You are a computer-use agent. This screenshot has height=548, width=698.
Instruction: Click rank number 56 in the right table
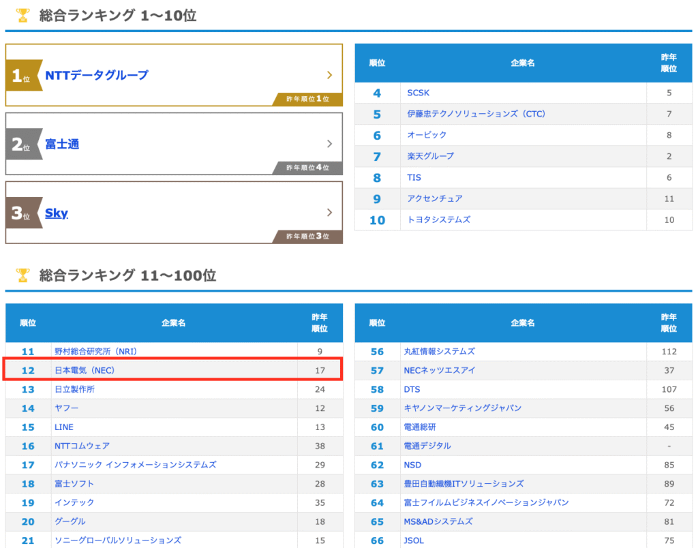click(377, 352)
